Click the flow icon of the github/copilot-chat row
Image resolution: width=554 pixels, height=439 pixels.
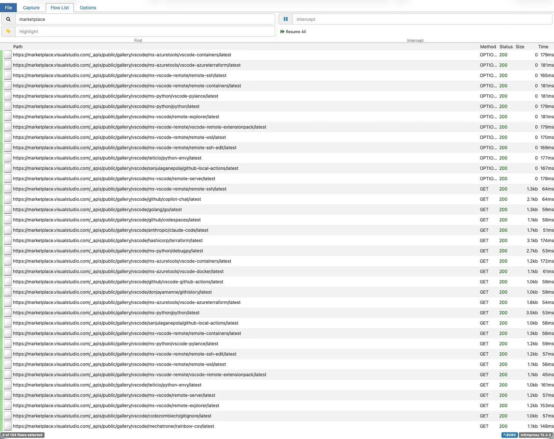(x=8, y=199)
